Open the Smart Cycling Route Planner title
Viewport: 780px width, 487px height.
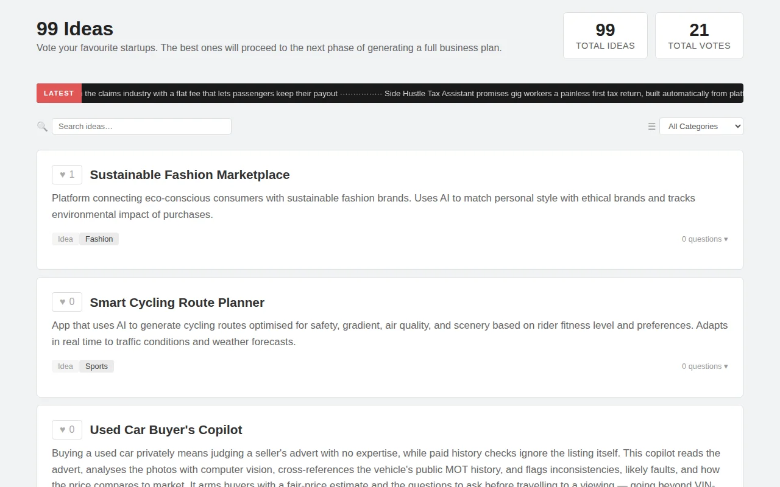(177, 303)
